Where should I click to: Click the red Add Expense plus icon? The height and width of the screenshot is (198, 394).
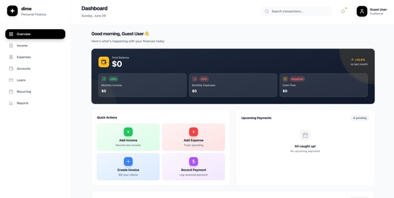(194, 132)
